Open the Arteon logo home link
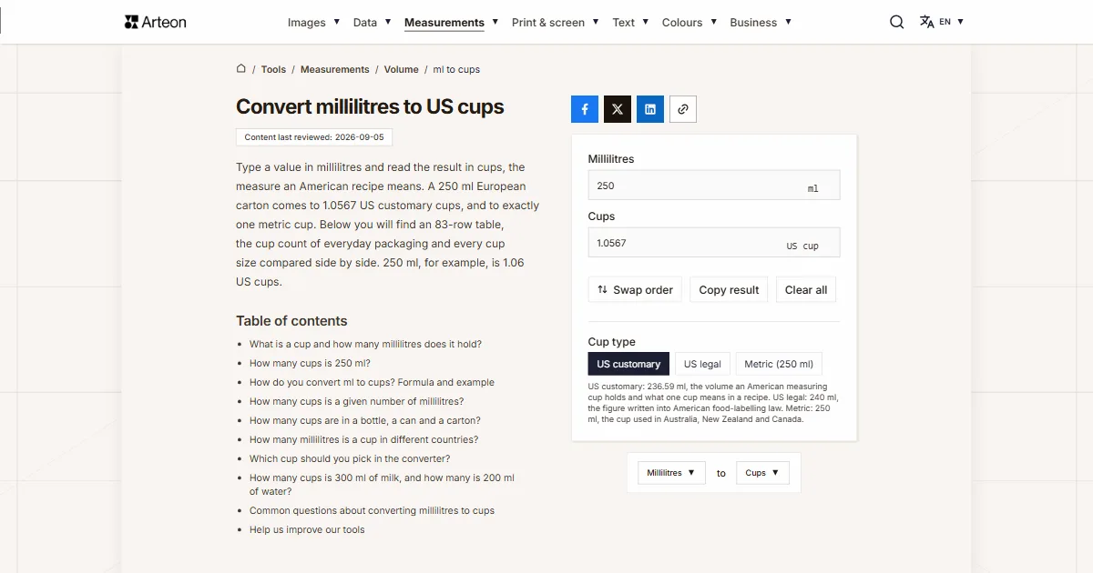 155,22
